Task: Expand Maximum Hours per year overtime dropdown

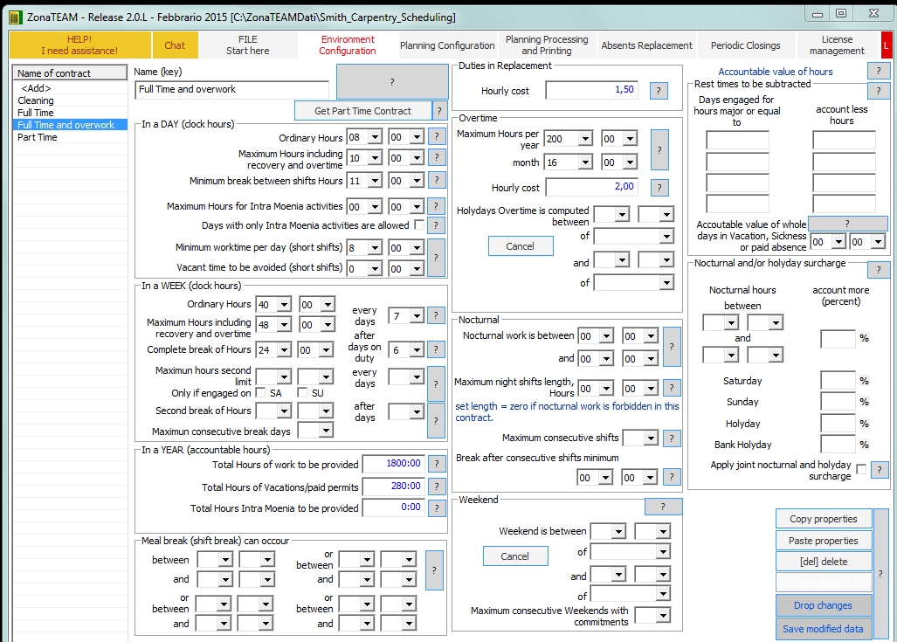Action: (x=584, y=139)
